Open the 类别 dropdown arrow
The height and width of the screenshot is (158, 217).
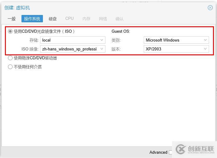pyautogui.click(x=205, y=40)
